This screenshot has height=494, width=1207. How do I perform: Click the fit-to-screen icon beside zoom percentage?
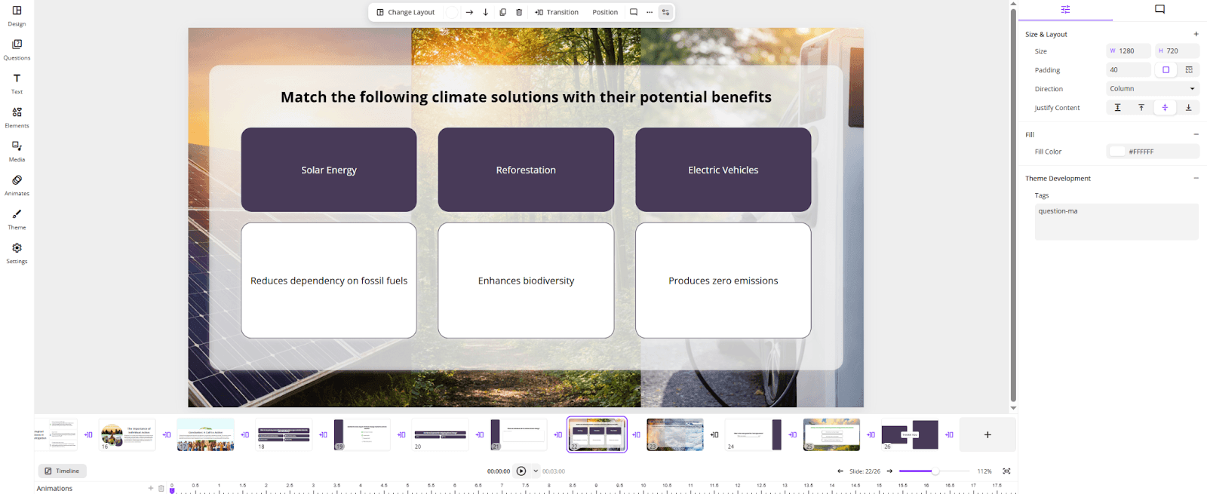(1006, 471)
